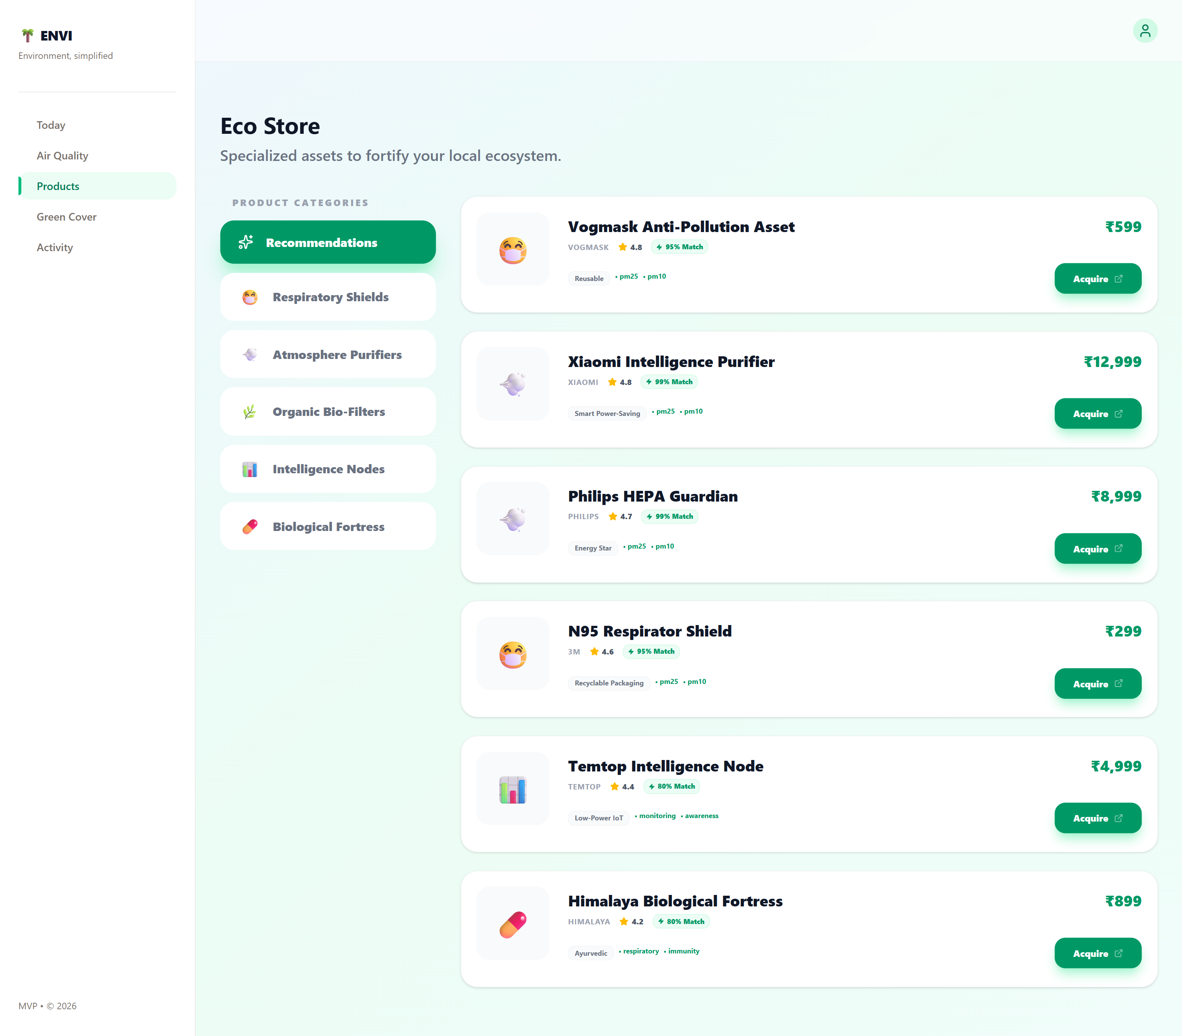1182x1036 pixels.
Task: Acquire the Himalaya Biological Fortress
Action: pyautogui.click(x=1097, y=953)
